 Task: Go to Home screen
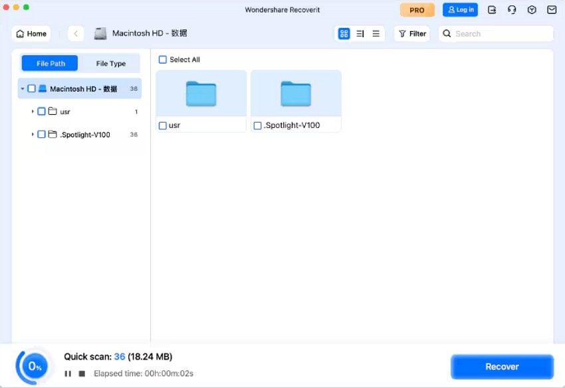(31, 34)
